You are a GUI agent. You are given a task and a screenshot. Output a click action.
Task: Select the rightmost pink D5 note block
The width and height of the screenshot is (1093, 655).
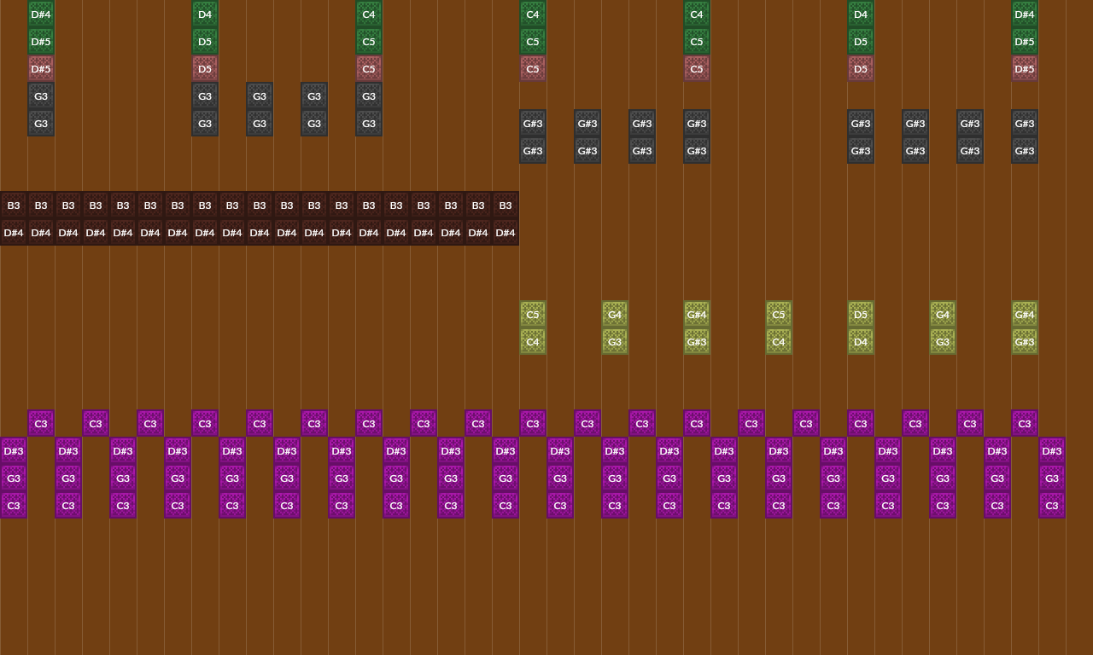861,69
